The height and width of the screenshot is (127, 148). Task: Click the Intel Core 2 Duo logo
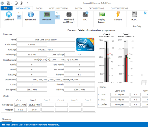click(x=85, y=44)
